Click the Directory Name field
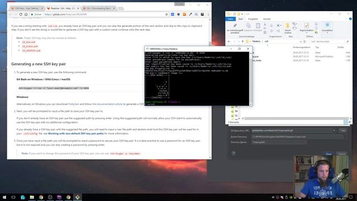 (x=279, y=142)
